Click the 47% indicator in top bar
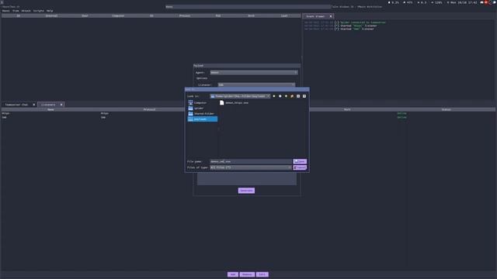 tap(408, 2)
